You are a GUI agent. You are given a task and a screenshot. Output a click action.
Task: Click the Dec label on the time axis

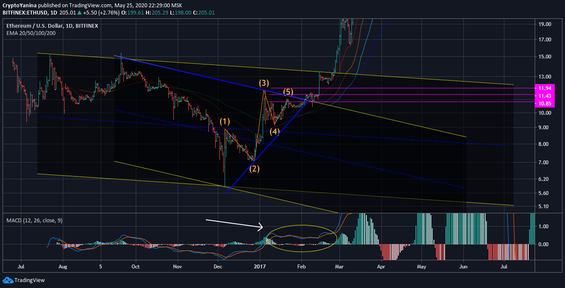(x=218, y=267)
